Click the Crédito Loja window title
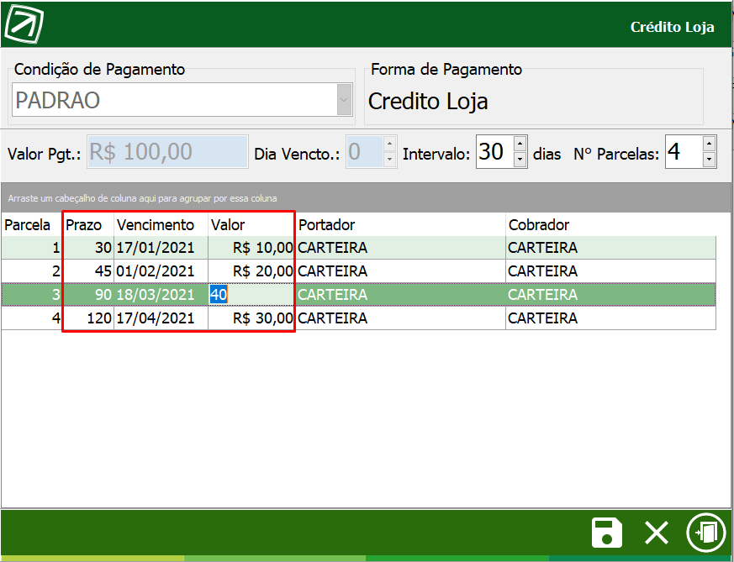This screenshot has height=562, width=734. tap(673, 27)
